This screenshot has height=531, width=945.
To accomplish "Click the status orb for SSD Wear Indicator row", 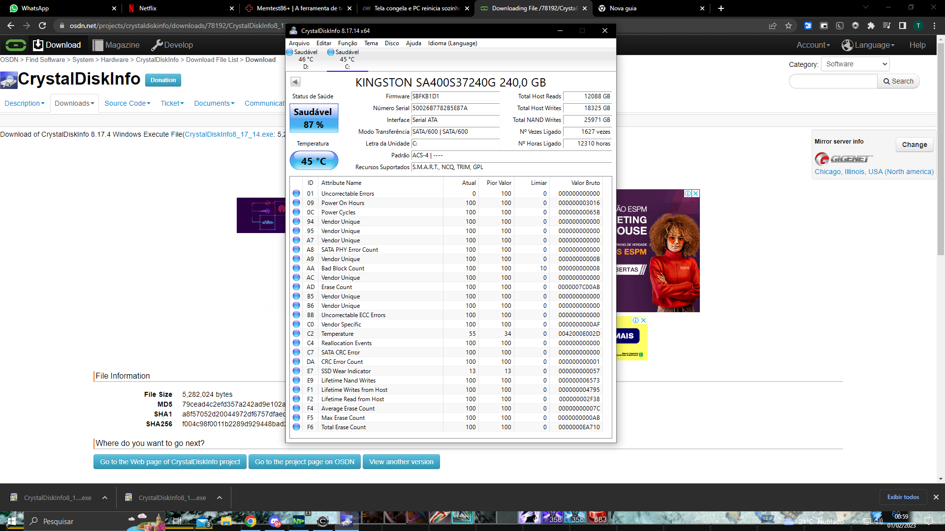I will point(296,371).
